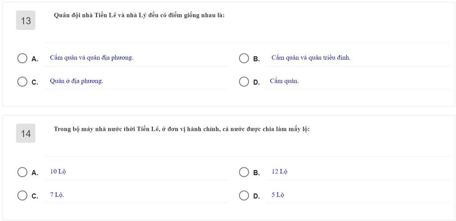The height and width of the screenshot is (221, 456).
Task: Click the question number 13 badge
Action: coord(25,20)
